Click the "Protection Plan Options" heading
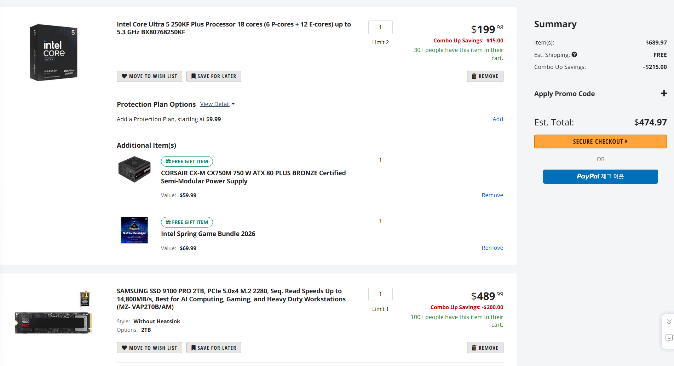Image resolution: width=674 pixels, height=366 pixels. coord(156,104)
